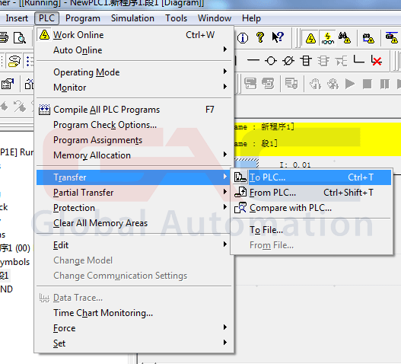Click the Work Online warning icon
The height and width of the screenshot is (364, 401).
coord(44,35)
